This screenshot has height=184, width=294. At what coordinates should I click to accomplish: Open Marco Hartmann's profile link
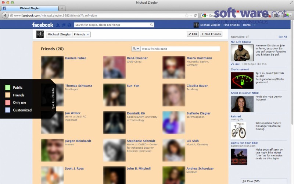199,58
